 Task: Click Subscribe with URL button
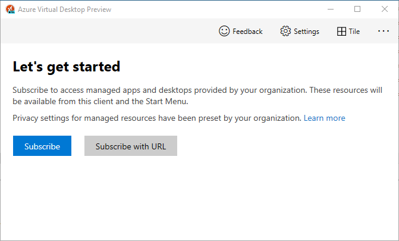click(131, 146)
